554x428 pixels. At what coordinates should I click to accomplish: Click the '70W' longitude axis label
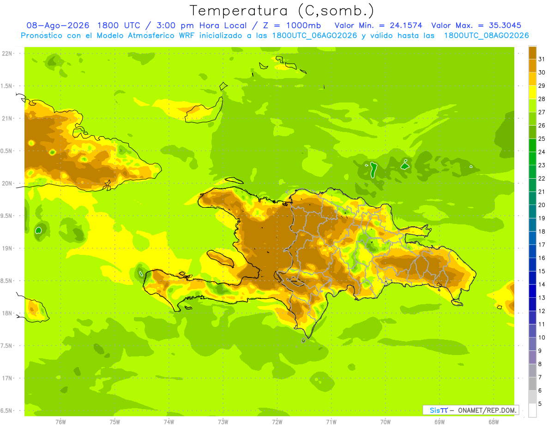pyautogui.click(x=385, y=422)
